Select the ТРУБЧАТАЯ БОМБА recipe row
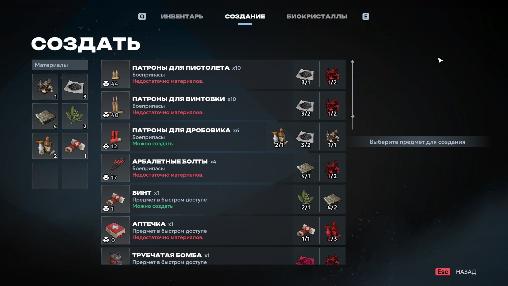Image resolution: width=508 pixels, height=286 pixels. click(223, 256)
